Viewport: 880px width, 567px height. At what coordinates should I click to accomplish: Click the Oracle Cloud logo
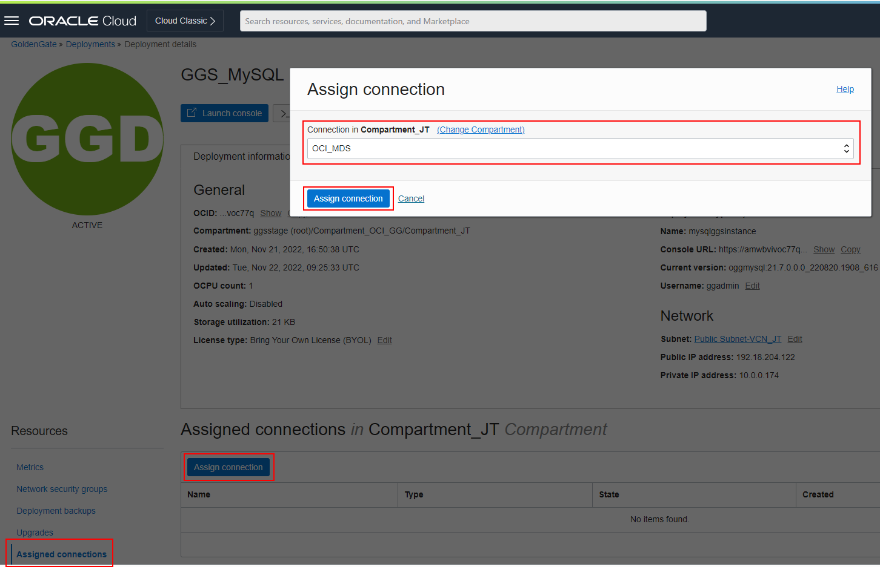point(82,20)
